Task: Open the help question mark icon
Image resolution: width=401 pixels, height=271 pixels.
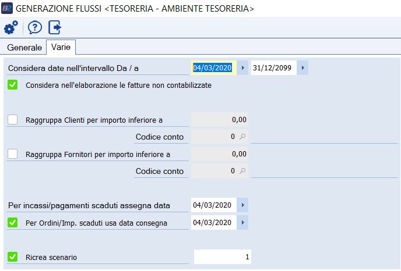Action: click(34, 27)
